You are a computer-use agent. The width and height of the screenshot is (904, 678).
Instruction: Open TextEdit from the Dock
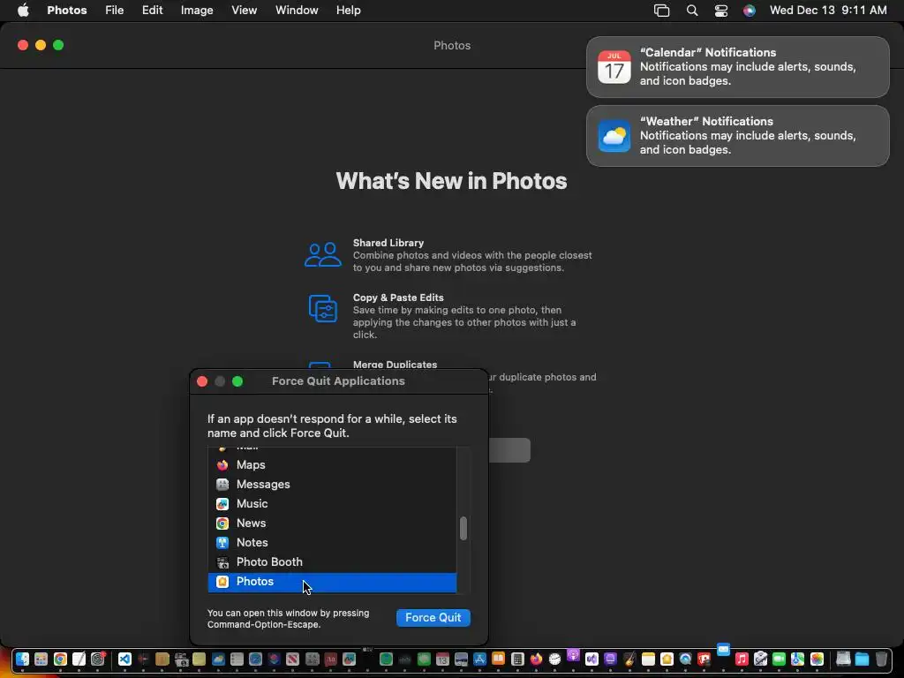pyautogui.click(x=79, y=659)
